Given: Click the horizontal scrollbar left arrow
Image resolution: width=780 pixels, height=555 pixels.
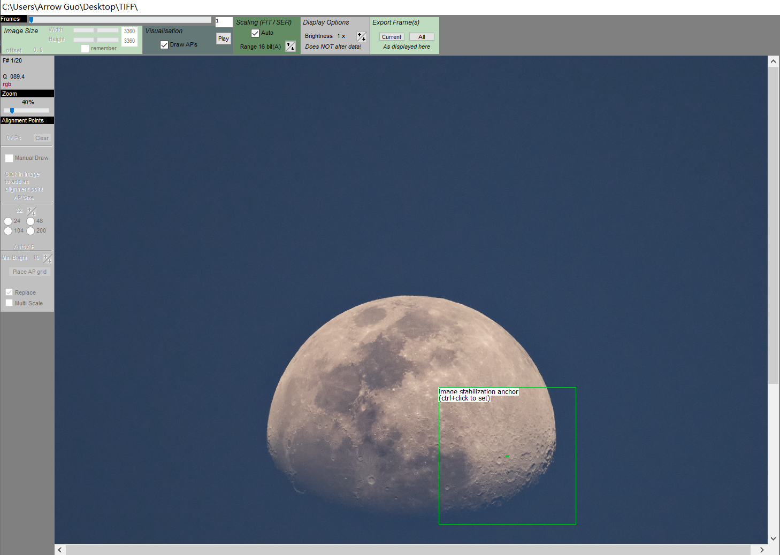Looking at the screenshot, I should tap(60, 550).
